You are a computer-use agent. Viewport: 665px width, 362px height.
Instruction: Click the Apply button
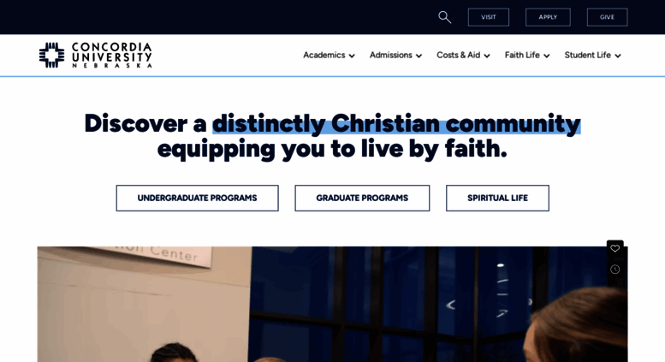548,17
